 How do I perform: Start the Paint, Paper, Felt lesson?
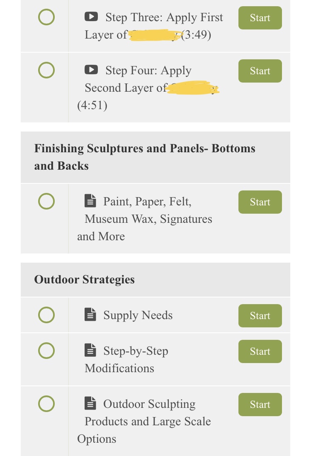pyautogui.click(x=260, y=202)
